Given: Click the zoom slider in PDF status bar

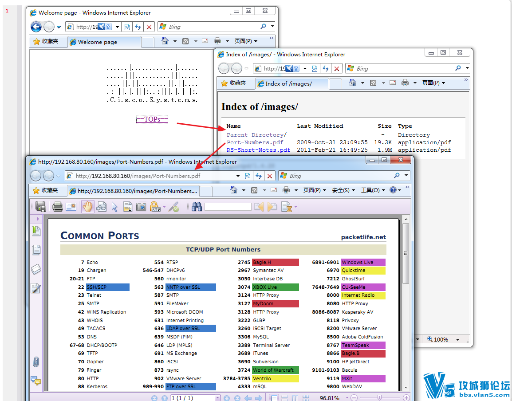Looking at the screenshot, I should (379, 398).
